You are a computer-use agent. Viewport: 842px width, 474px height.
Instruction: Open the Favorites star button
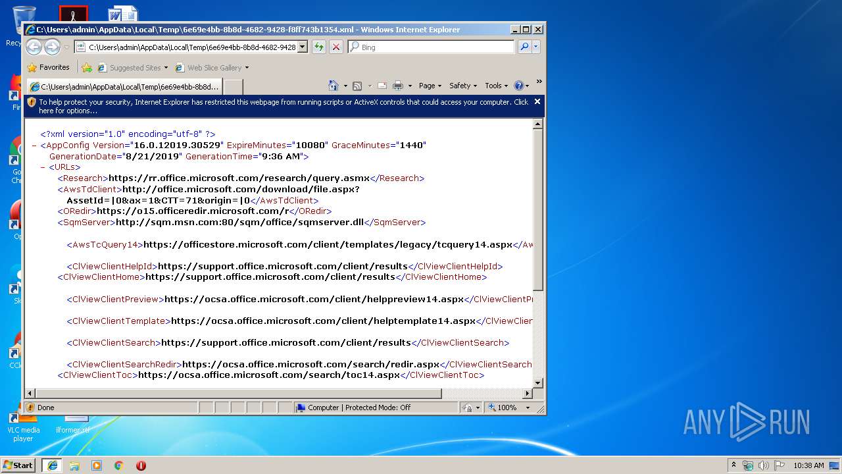click(x=49, y=67)
